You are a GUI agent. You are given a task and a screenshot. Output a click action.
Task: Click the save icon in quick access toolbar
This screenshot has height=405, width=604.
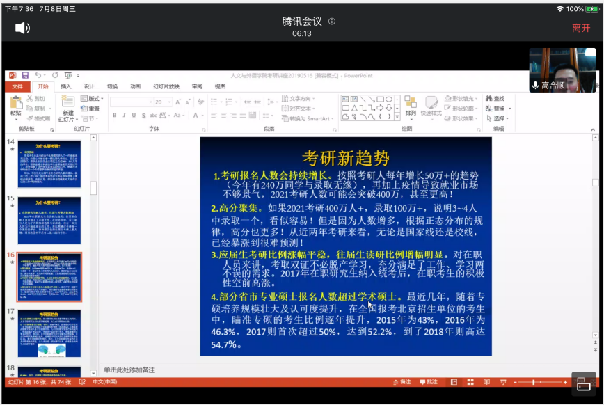pyautogui.click(x=25, y=75)
